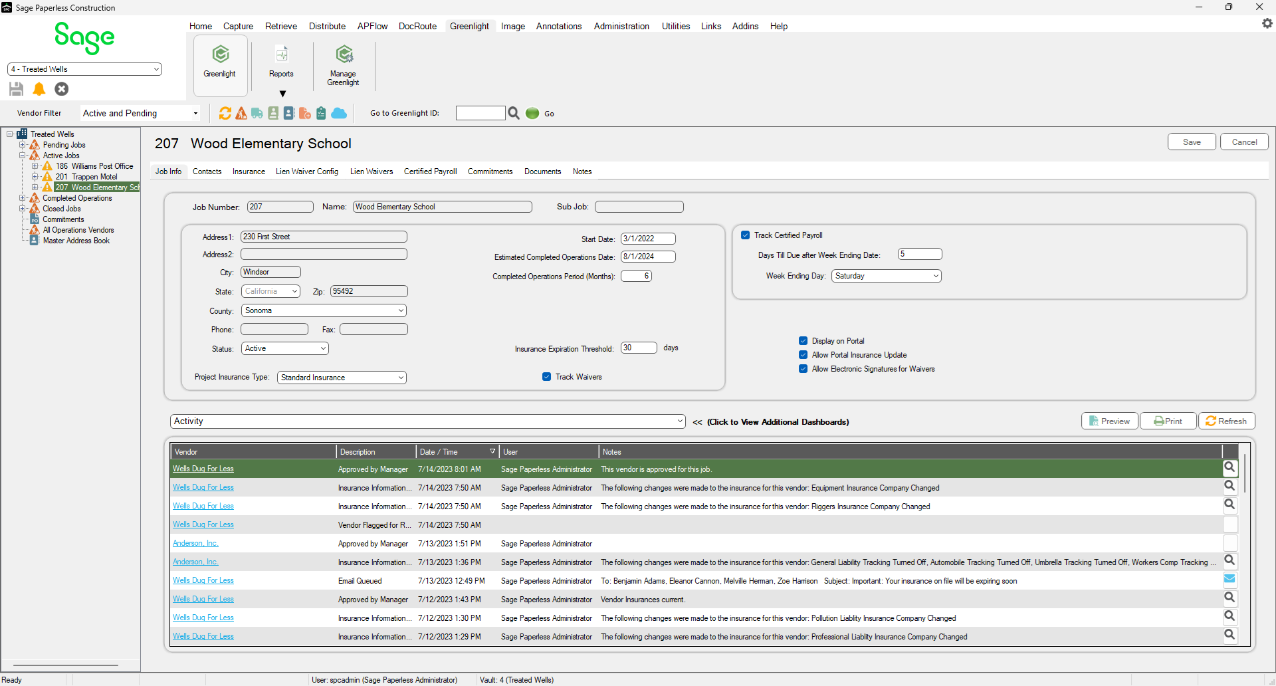The height and width of the screenshot is (686, 1276).
Task: Open the County dropdown showing Sonoma
Action: pyautogui.click(x=324, y=310)
